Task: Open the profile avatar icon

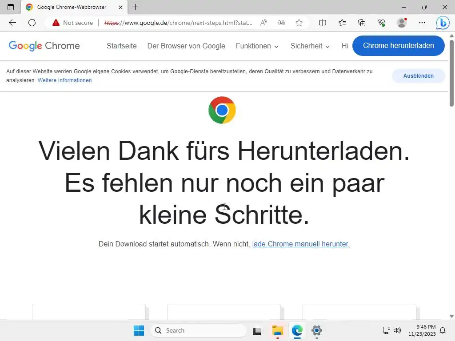Action: [x=402, y=23]
